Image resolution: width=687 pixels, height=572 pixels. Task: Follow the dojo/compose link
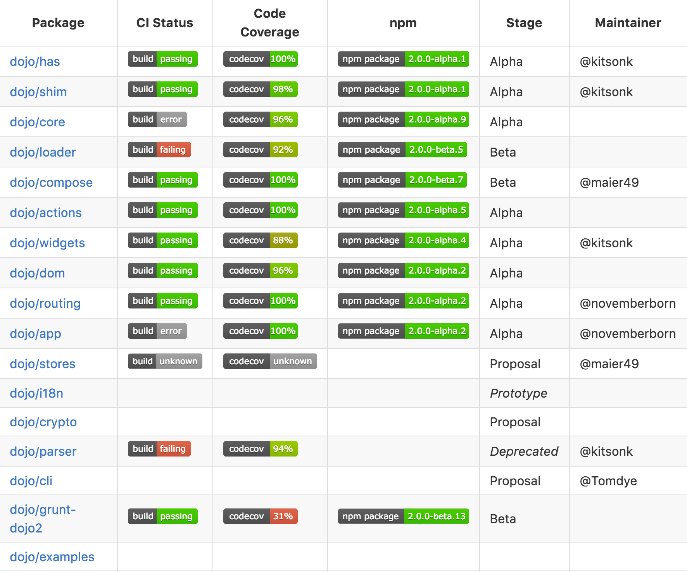click(x=51, y=183)
